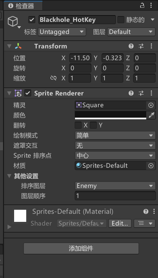Click the add component (添加组件) button

81,248
